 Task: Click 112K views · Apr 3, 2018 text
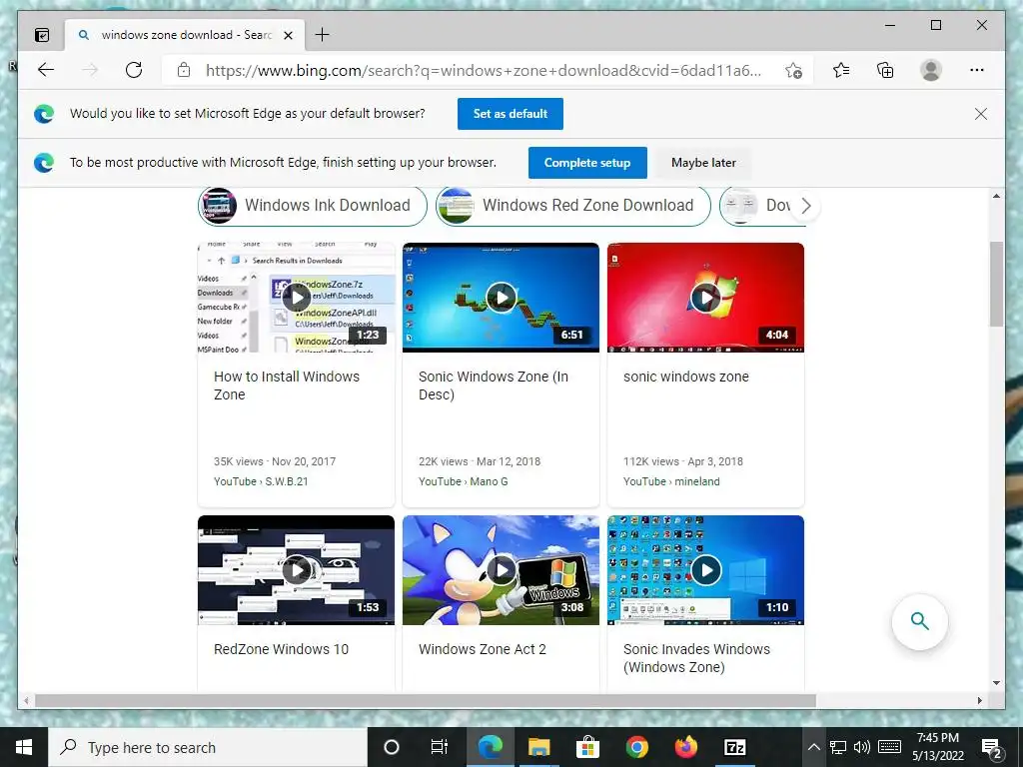[x=683, y=461]
